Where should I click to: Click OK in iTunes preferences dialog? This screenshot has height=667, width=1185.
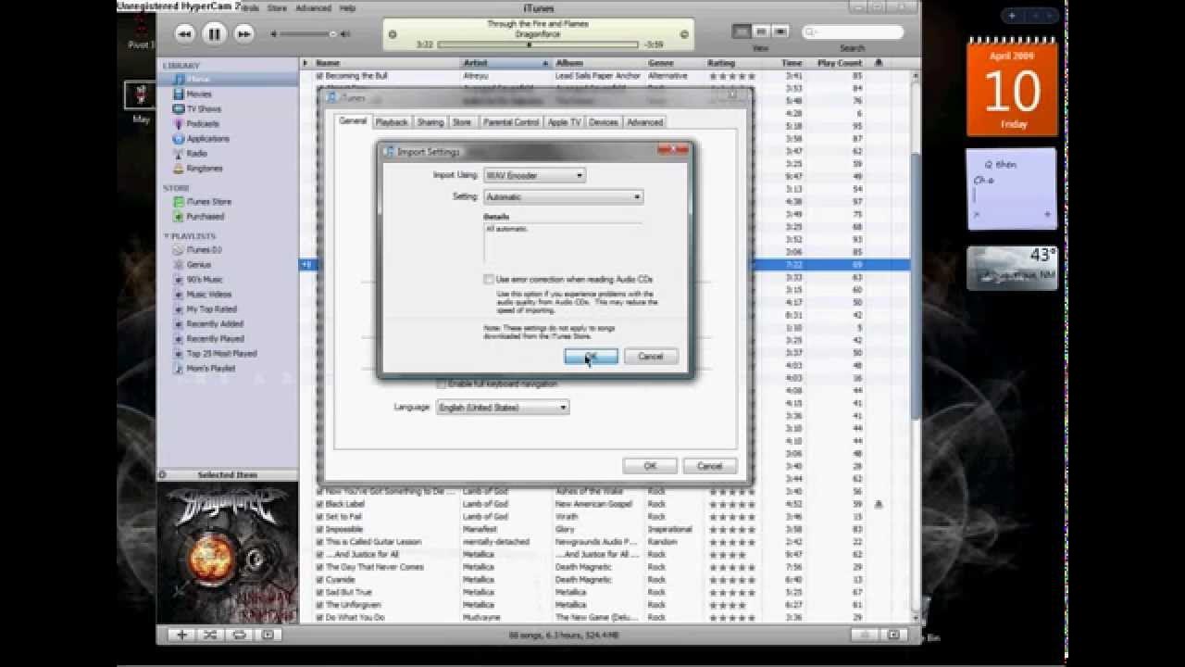[x=650, y=466]
